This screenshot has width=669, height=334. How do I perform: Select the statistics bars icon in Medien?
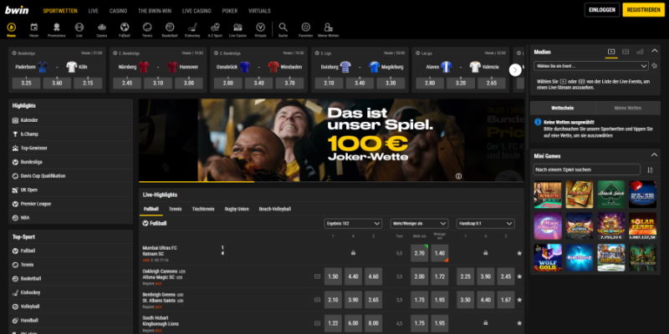[x=640, y=52]
